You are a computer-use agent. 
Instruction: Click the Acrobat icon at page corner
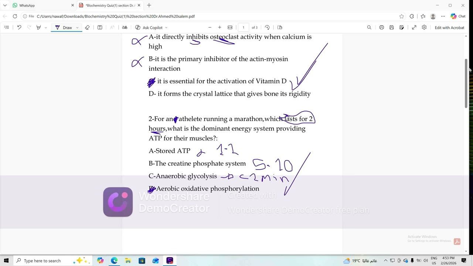tap(457, 242)
